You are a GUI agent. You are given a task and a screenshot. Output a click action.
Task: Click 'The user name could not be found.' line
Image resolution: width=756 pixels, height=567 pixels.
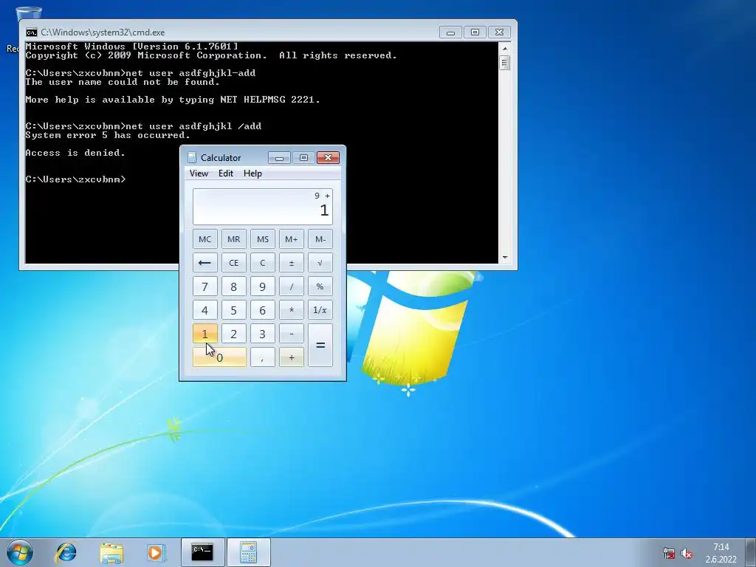(x=123, y=83)
